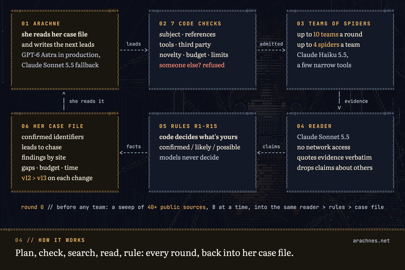Click the '05 RULES R1-R15' heading
This screenshot has width=405, height=270.
188,126
